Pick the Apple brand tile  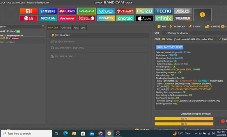tap(144, 18)
